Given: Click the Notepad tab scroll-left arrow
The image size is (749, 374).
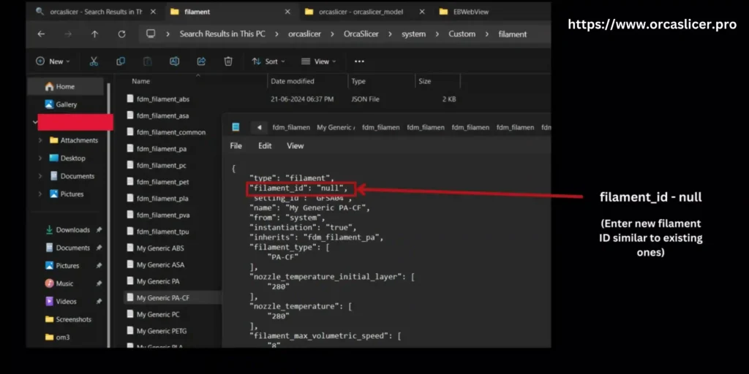Looking at the screenshot, I should 259,127.
